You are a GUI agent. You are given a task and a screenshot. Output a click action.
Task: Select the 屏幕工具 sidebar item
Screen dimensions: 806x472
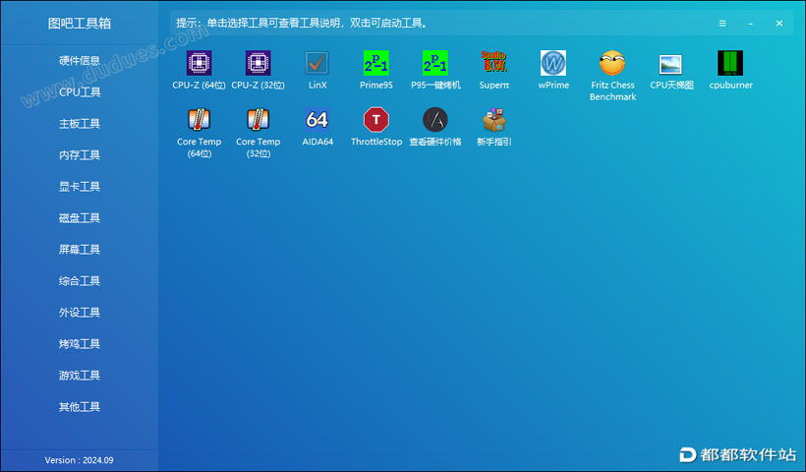pyautogui.click(x=80, y=250)
